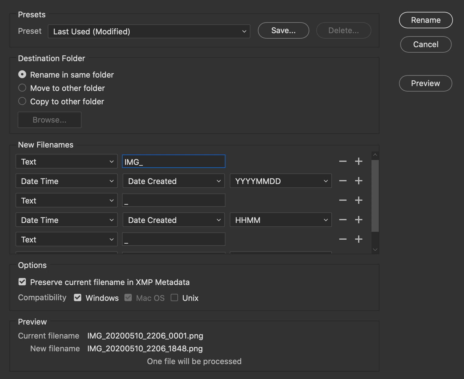464x379 pixels.
Task: Click the IMG_ text input field
Action: [x=174, y=161]
